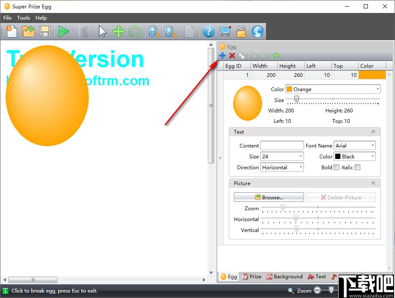Start the game with the green play icon
This screenshot has height=298, width=395.
63,31
